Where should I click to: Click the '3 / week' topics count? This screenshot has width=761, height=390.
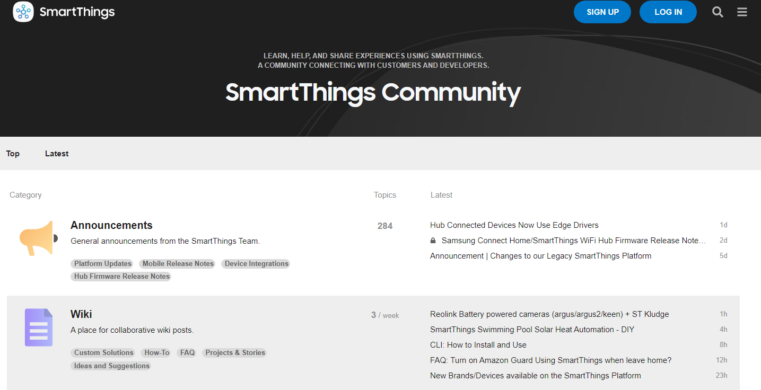pos(385,315)
